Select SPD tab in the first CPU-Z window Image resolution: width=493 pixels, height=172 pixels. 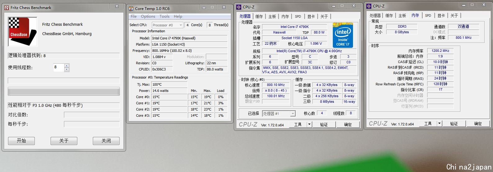pyautogui.click(x=298, y=16)
